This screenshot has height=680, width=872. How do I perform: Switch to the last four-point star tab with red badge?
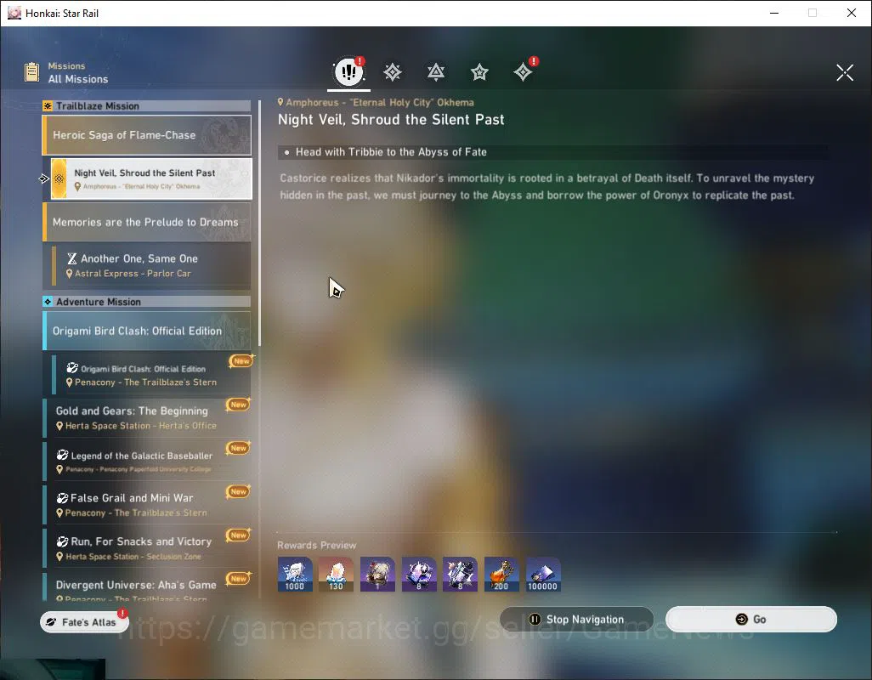524,71
